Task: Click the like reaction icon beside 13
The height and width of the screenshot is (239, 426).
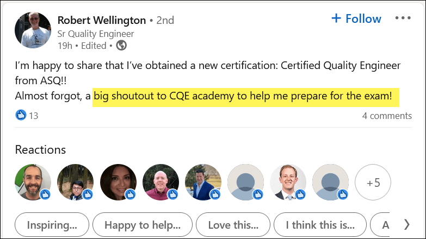Action: (x=21, y=115)
